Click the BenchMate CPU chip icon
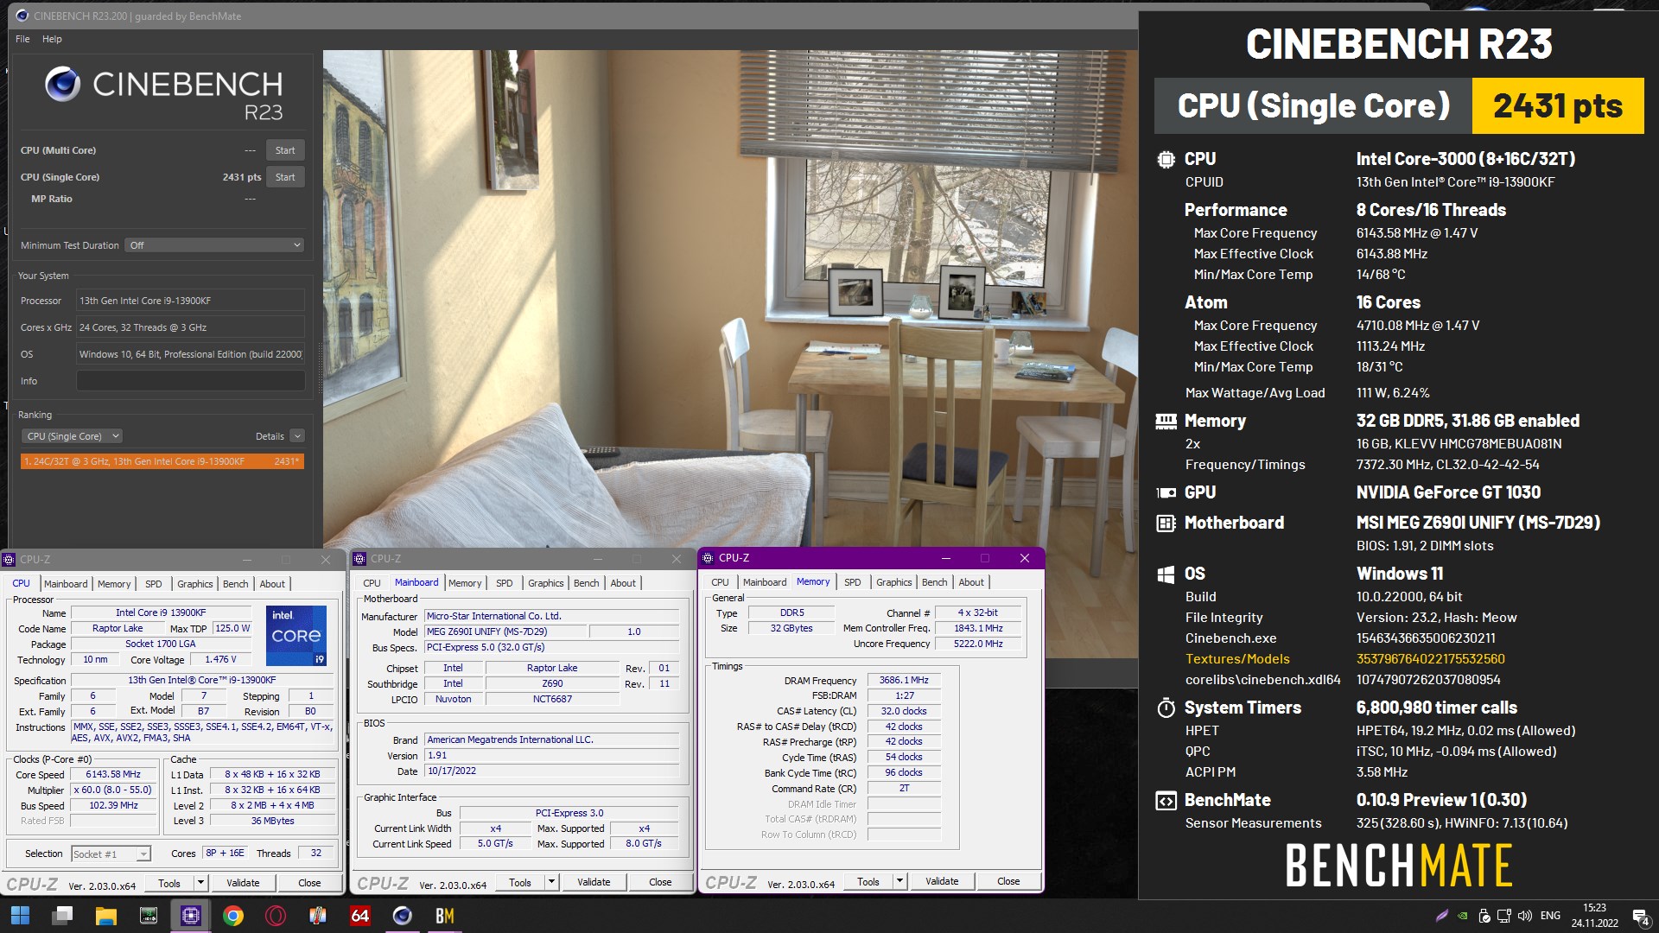The height and width of the screenshot is (933, 1659). tap(1166, 159)
